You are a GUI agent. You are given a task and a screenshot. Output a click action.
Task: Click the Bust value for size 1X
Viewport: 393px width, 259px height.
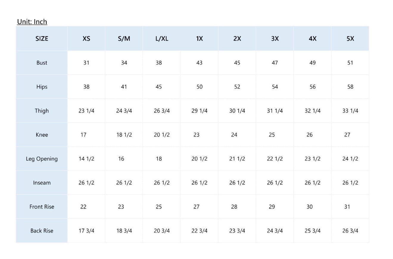click(x=199, y=63)
